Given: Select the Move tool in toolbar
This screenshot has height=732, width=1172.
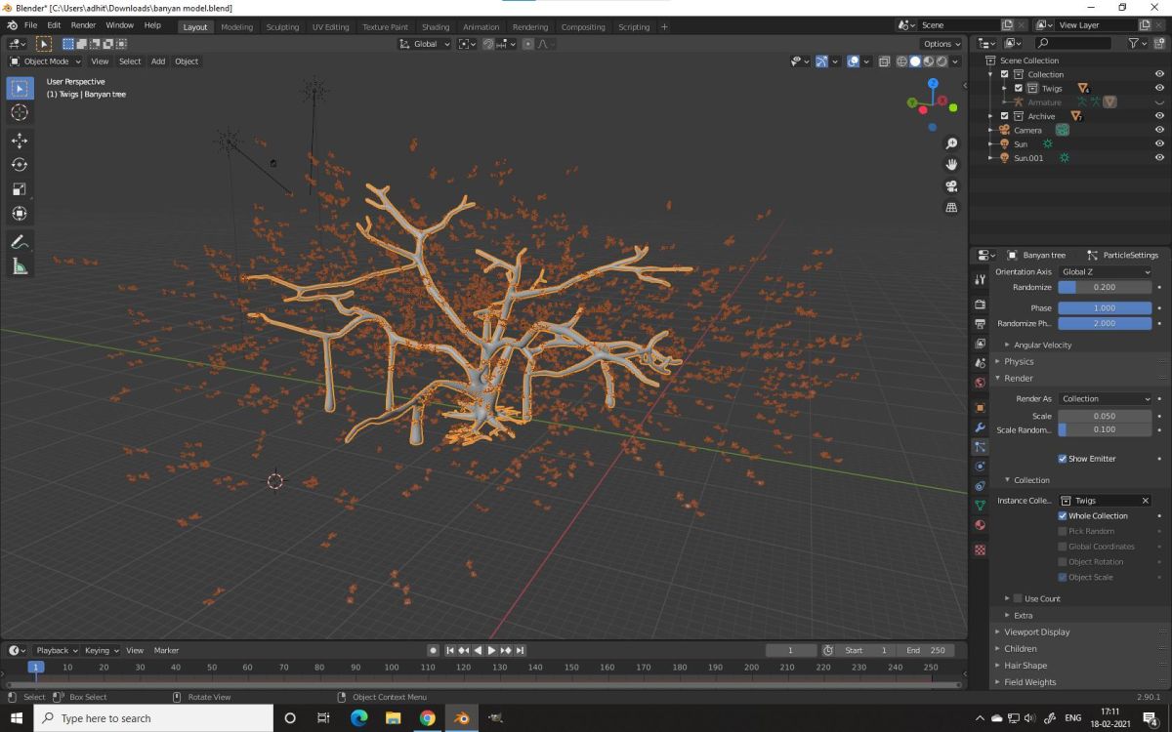Looking at the screenshot, I should click(x=20, y=141).
